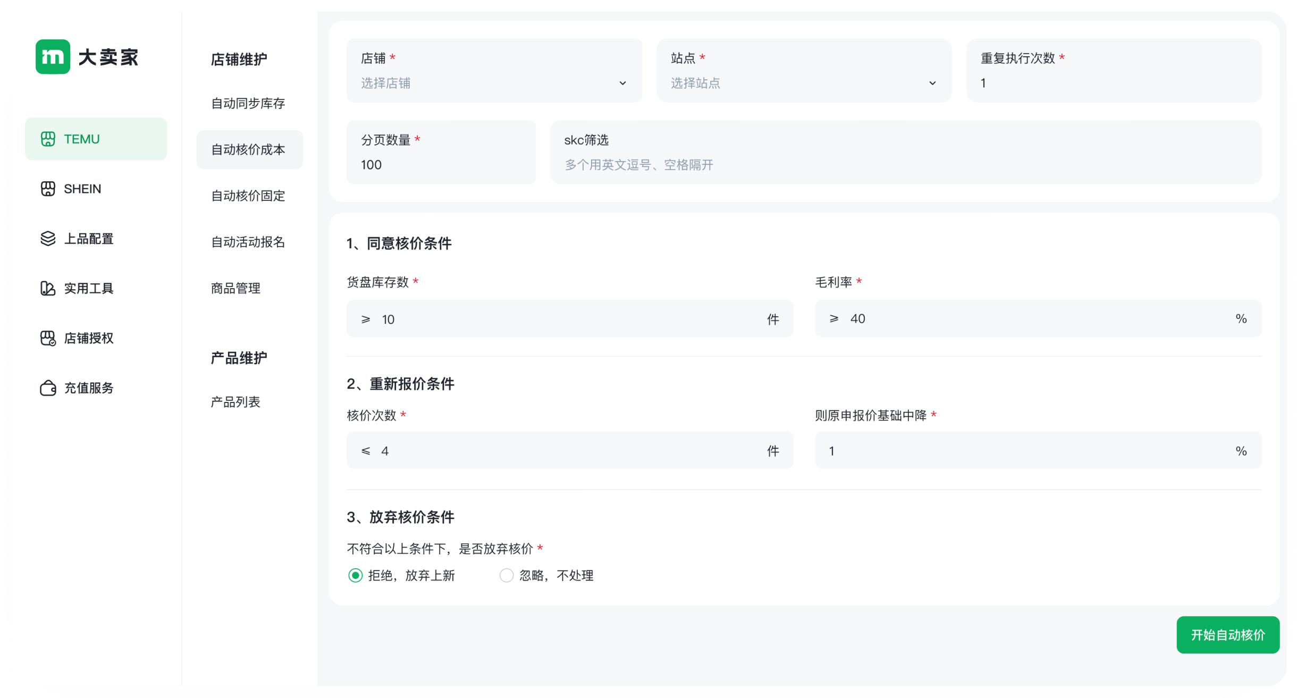Click the 件 unit label on 货盘库存数
Viewport: 1297px width, 698px height.
(774, 318)
